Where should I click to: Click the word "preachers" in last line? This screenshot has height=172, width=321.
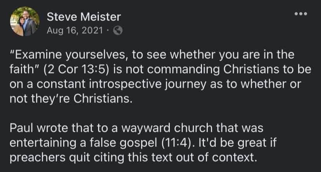tap(38, 158)
